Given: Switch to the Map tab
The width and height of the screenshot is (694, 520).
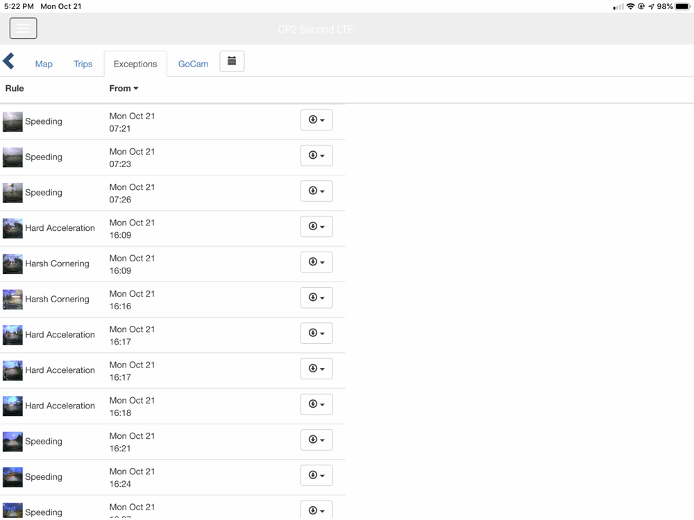Looking at the screenshot, I should (44, 64).
